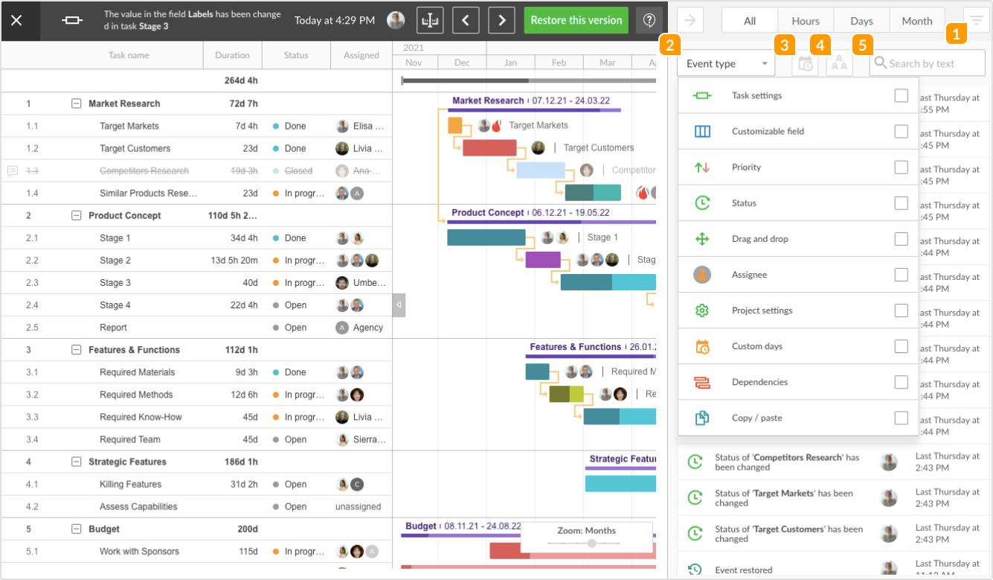
Task: Click the version comparison icon in the header
Action: (x=430, y=20)
